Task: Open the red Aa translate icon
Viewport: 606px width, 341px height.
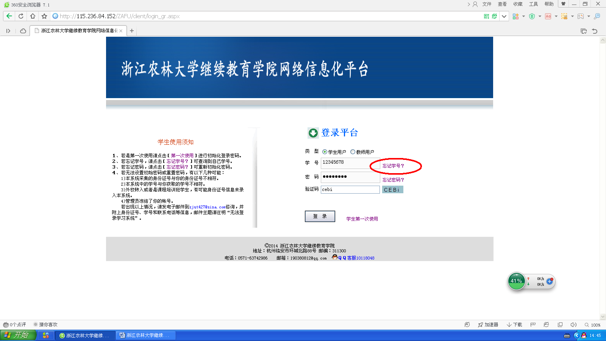Action: coord(548,16)
